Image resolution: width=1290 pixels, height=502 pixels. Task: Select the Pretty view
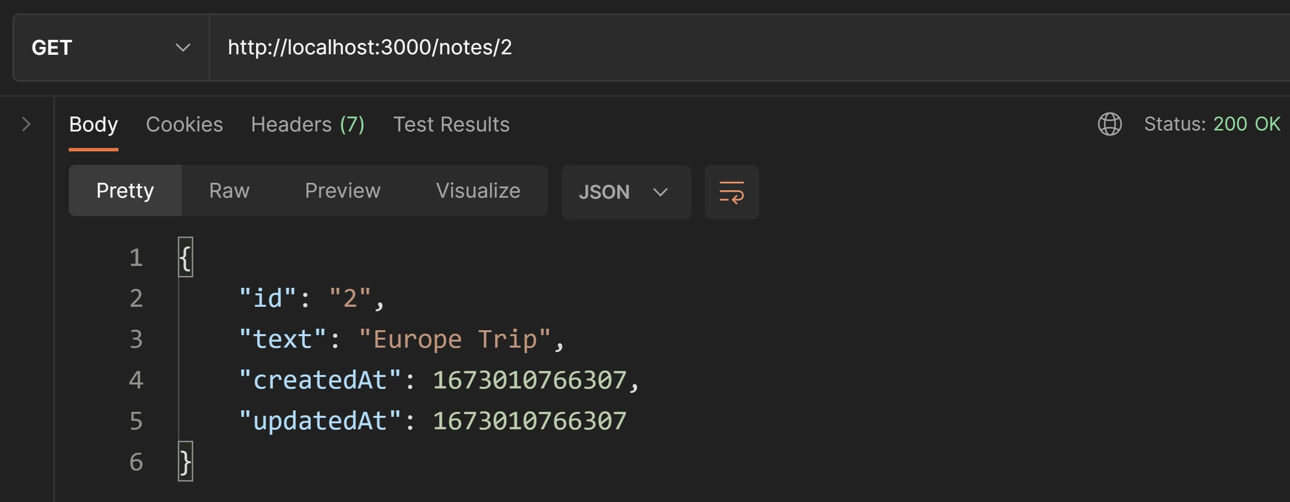(125, 191)
